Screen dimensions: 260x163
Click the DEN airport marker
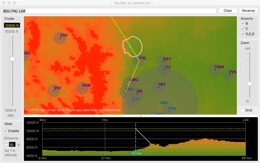coord(161,105)
